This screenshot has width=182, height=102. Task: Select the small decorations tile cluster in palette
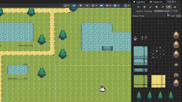[158, 52]
